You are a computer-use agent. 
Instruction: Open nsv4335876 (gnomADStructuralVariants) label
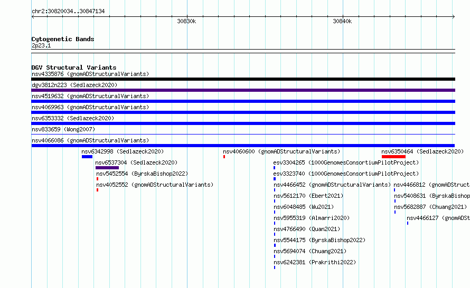90,74
